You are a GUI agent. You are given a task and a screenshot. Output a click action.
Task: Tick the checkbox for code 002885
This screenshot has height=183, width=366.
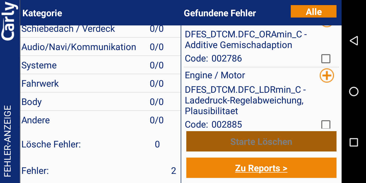pyautogui.click(x=326, y=125)
